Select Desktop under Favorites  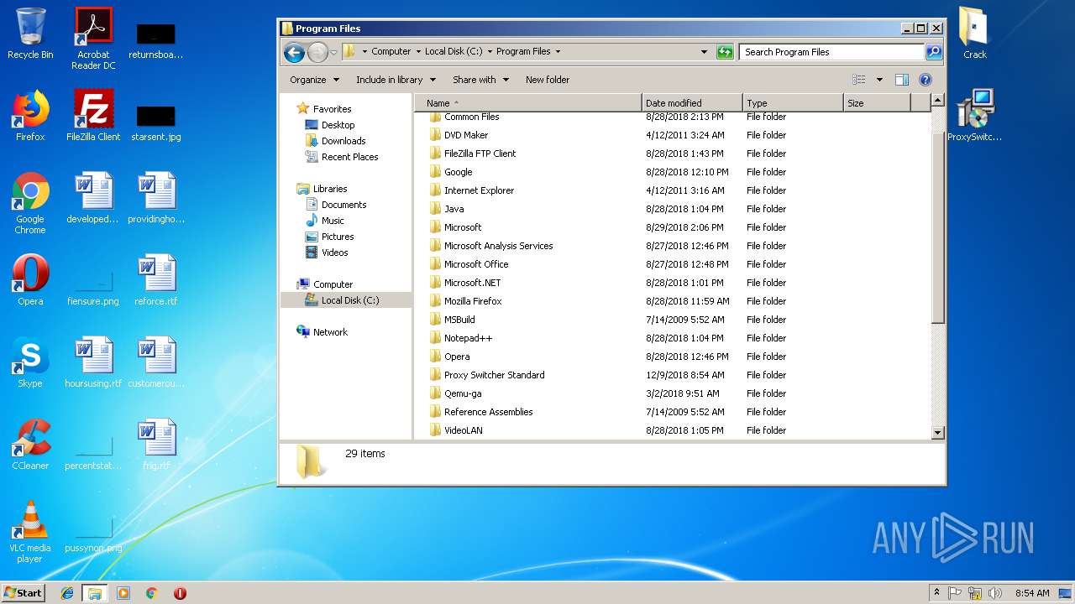(338, 125)
